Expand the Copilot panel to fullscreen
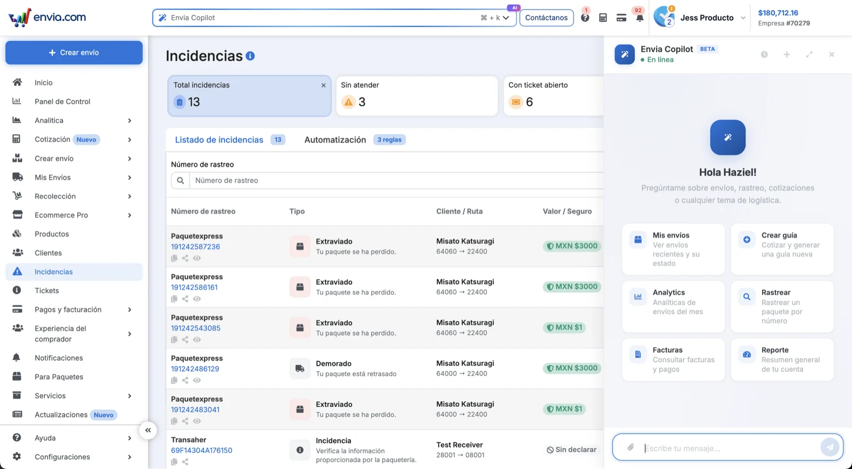Viewport: 852px width, 469px height. coord(809,54)
